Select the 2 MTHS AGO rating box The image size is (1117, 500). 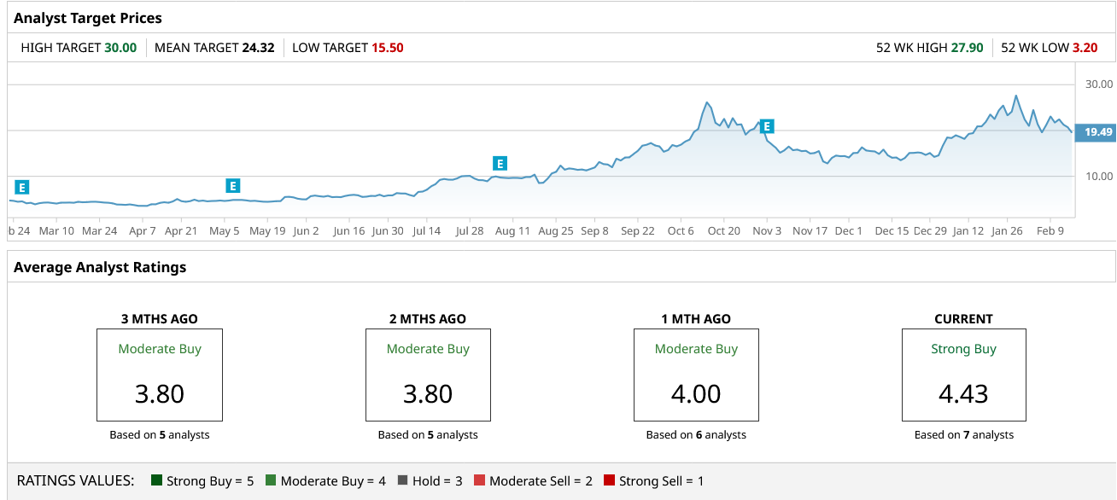(x=428, y=375)
